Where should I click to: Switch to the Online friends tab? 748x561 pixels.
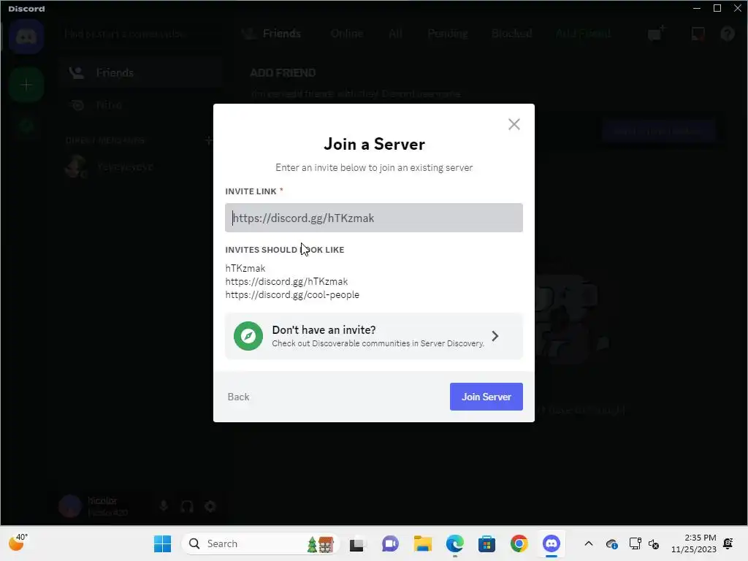tap(347, 34)
